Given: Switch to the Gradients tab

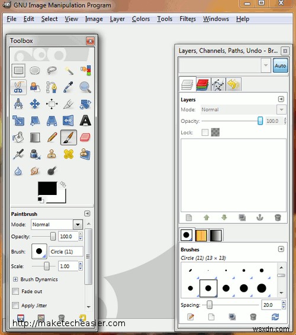Looking at the screenshot, I should (x=215, y=235).
